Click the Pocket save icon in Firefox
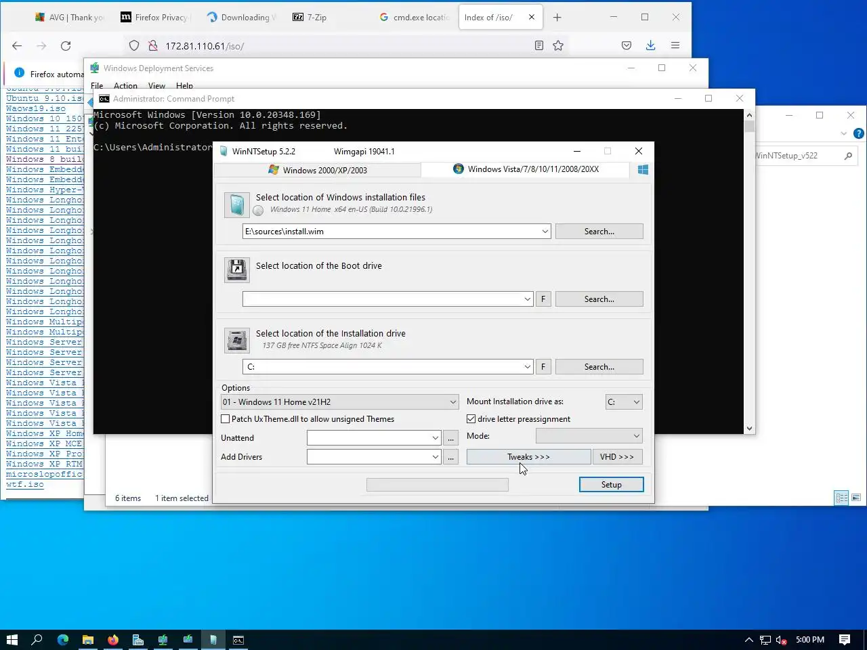This screenshot has height=650, width=867. [627, 45]
